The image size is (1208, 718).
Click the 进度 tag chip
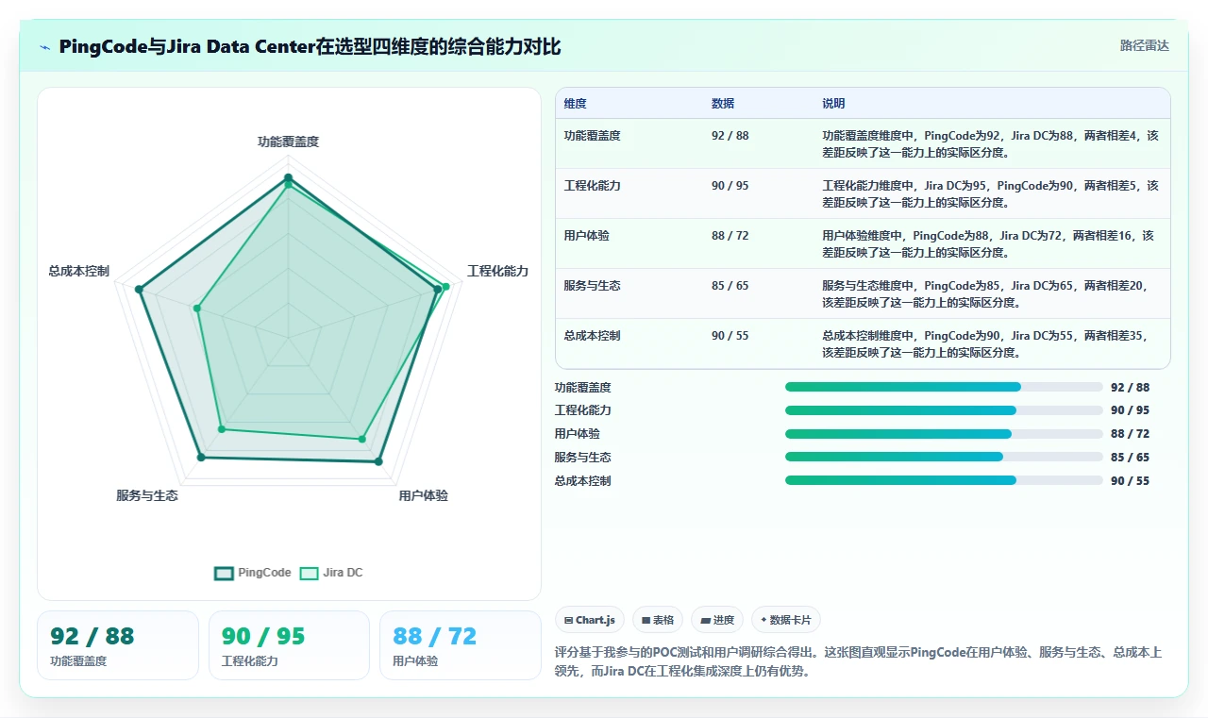[717, 620]
